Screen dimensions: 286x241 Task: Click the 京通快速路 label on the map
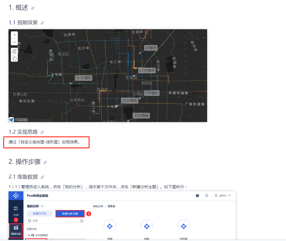point(178,93)
